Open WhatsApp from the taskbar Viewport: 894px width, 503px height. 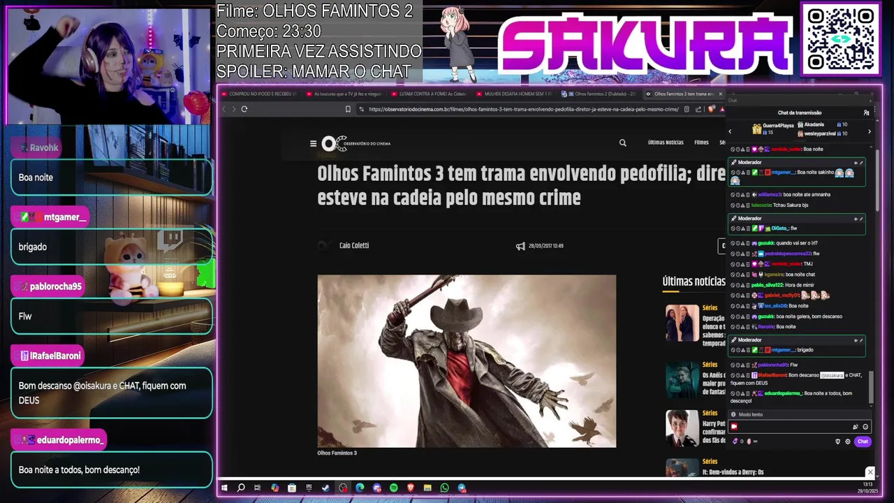[445, 488]
